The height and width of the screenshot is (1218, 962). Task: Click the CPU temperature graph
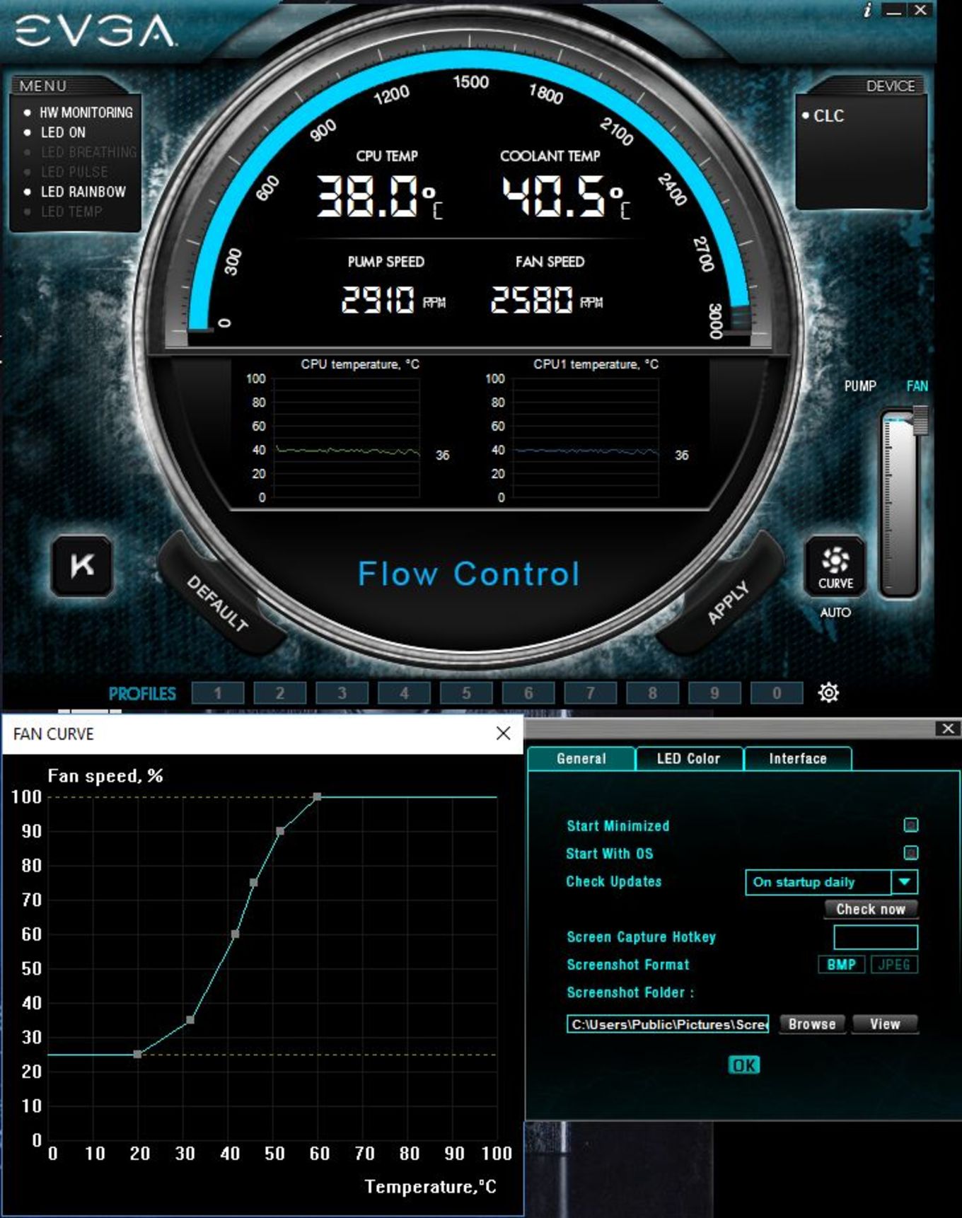pos(347,438)
